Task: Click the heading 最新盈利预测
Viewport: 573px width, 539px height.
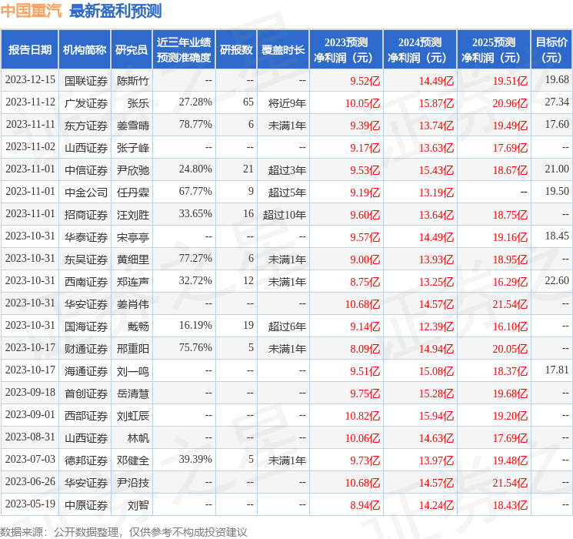Action: (115, 11)
